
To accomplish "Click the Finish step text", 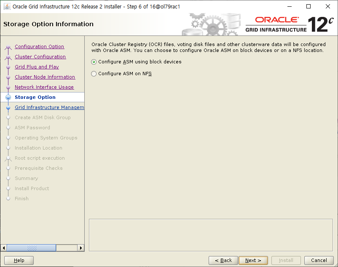I will pos(21,199).
